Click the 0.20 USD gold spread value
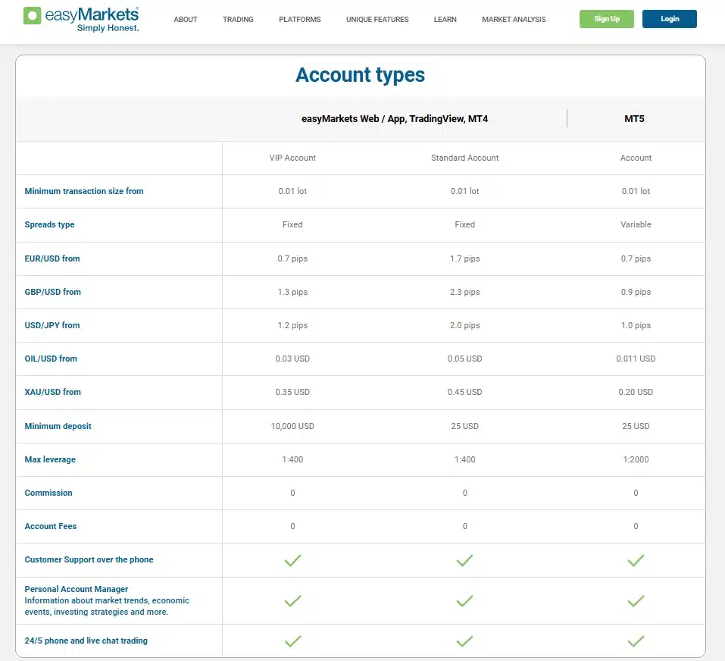This screenshot has width=725, height=661. 636,392
